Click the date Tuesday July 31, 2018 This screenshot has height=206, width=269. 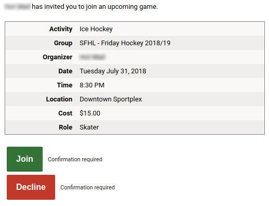[113, 71]
